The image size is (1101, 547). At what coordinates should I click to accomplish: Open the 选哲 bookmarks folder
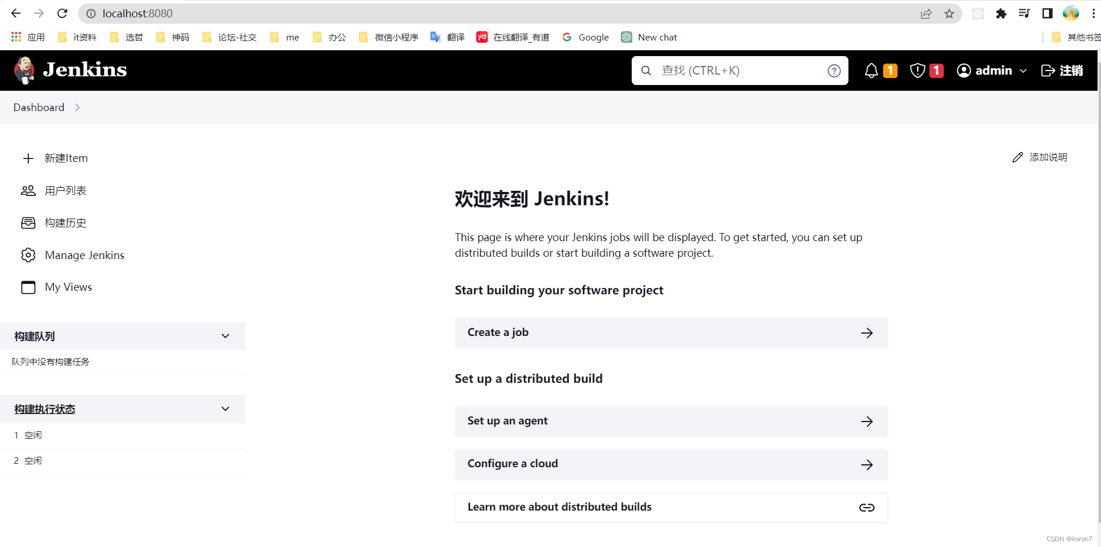coord(127,38)
